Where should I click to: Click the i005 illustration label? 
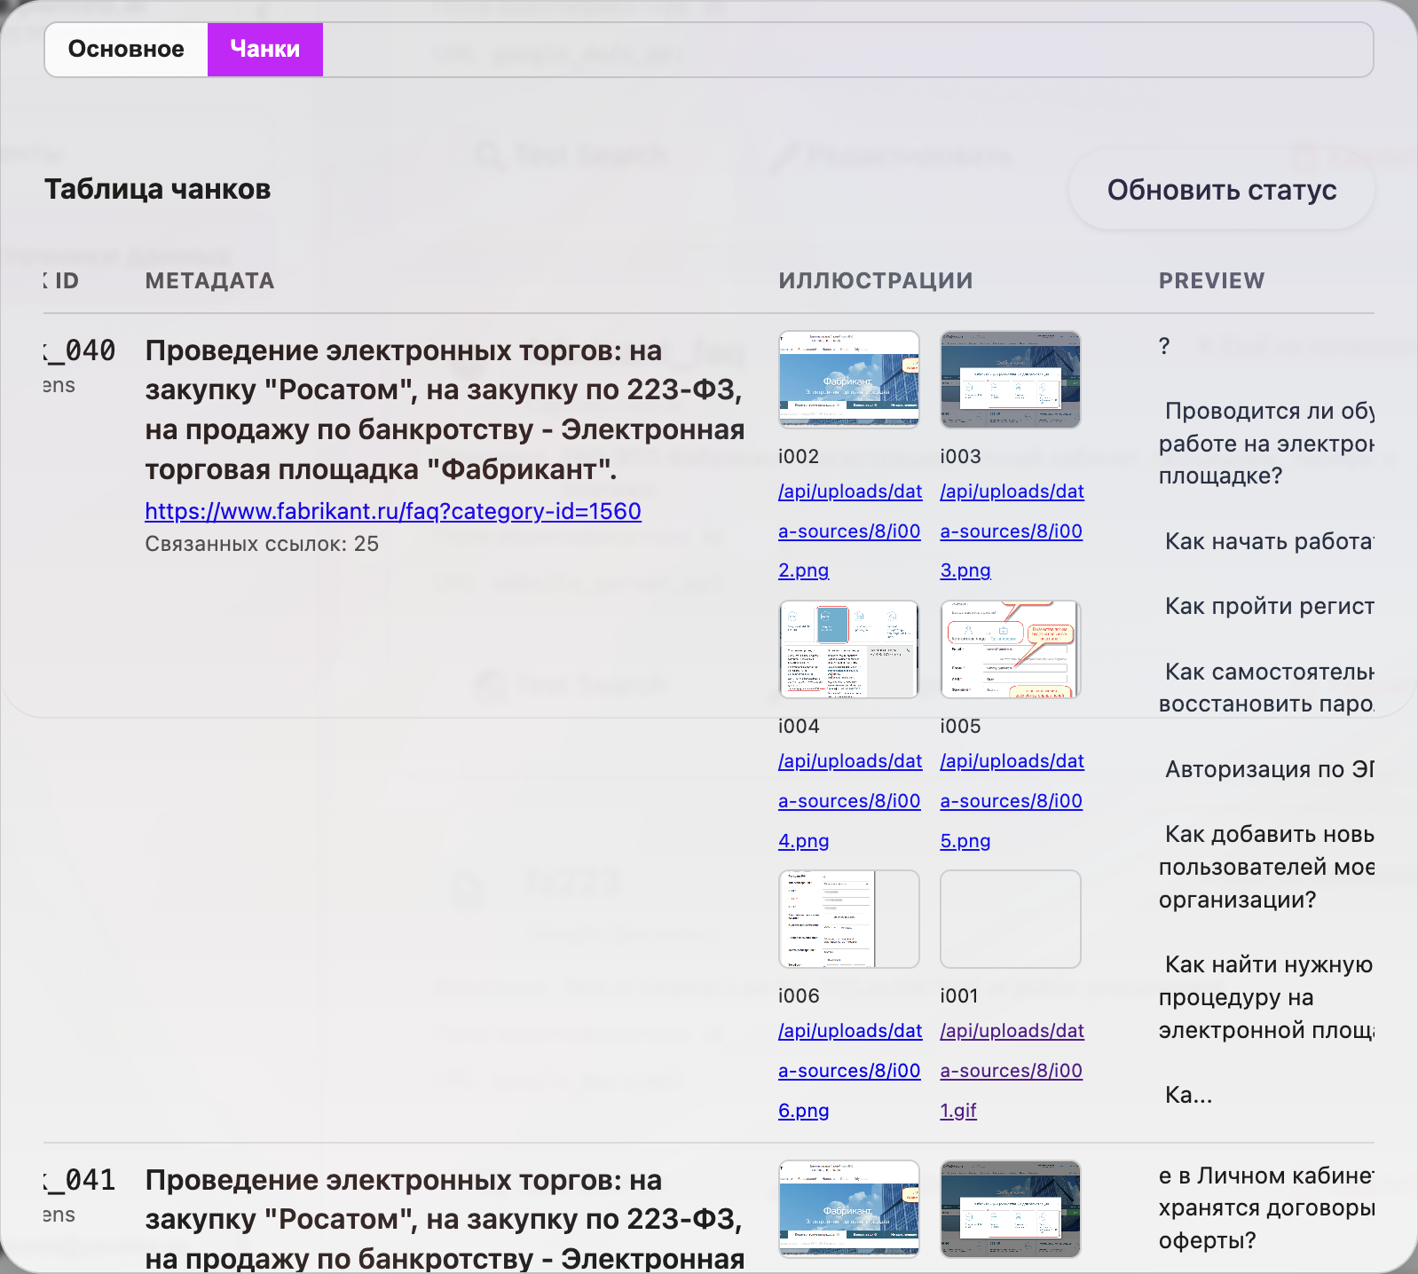pyautogui.click(x=960, y=726)
